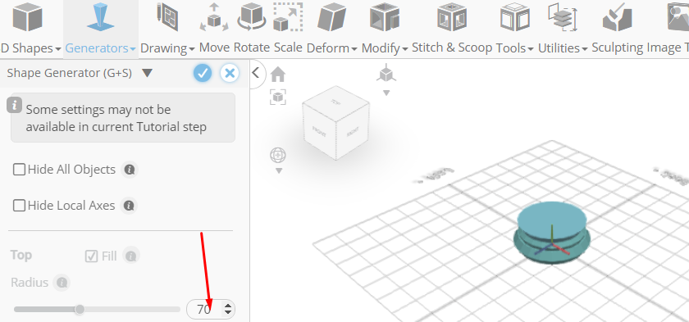Toggle the Top Fill checkbox
The image size is (689, 322).
91,256
